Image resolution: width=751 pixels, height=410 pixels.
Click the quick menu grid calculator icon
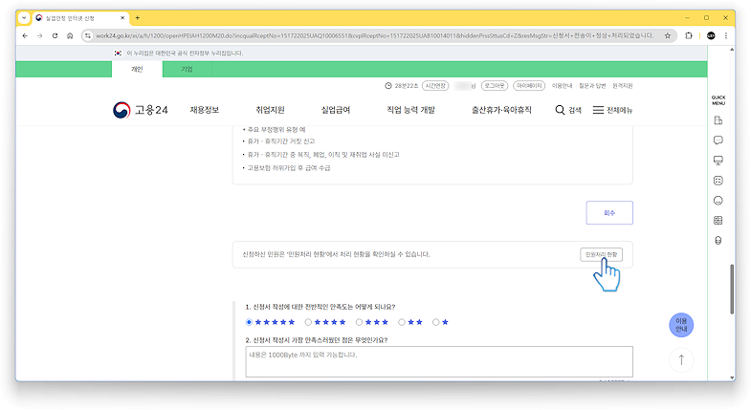click(x=718, y=221)
